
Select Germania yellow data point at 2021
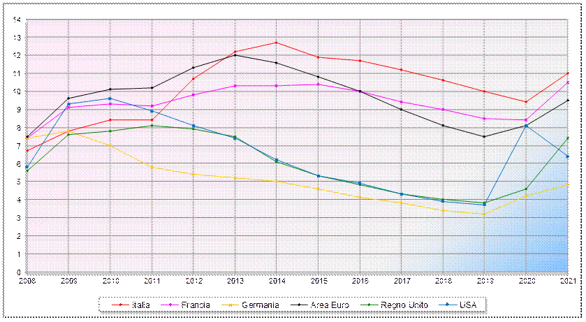click(x=568, y=185)
